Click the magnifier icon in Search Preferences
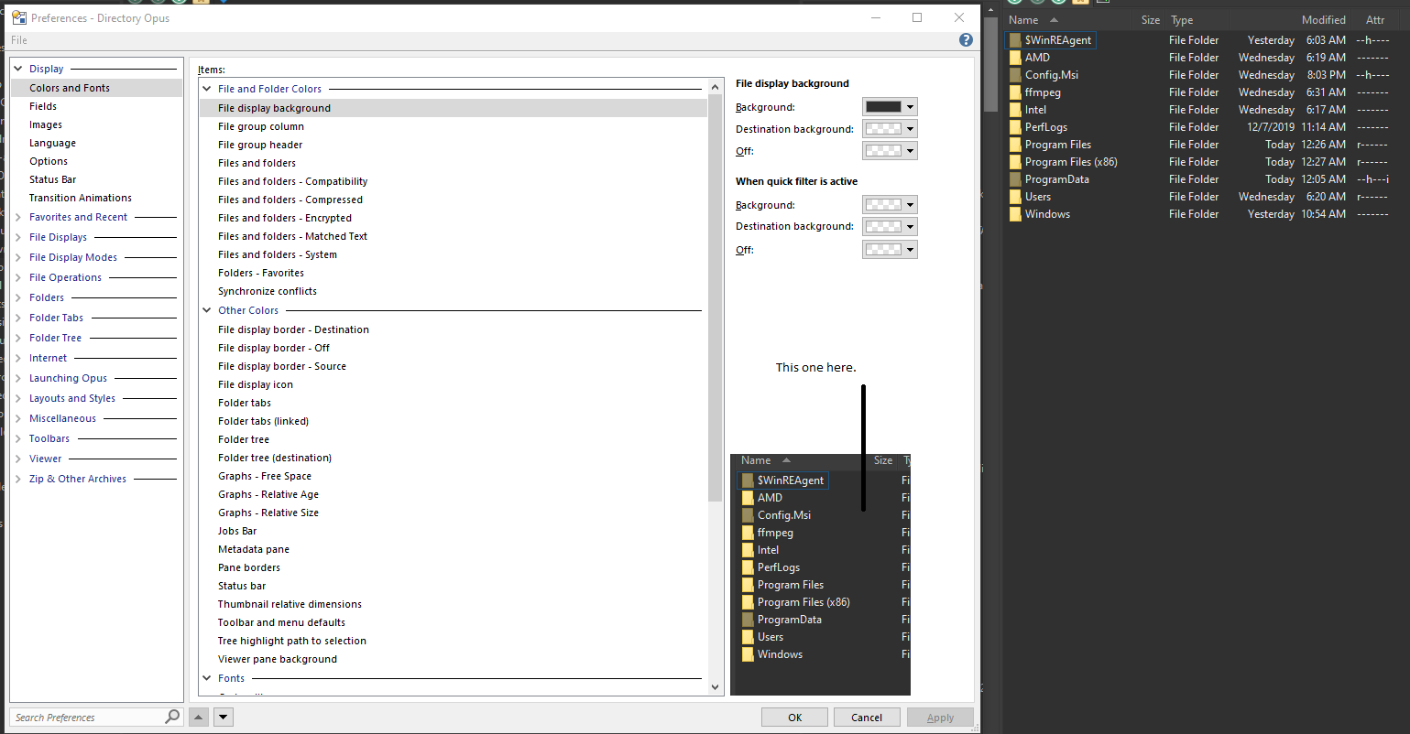This screenshot has width=1410, height=734. tap(172, 717)
